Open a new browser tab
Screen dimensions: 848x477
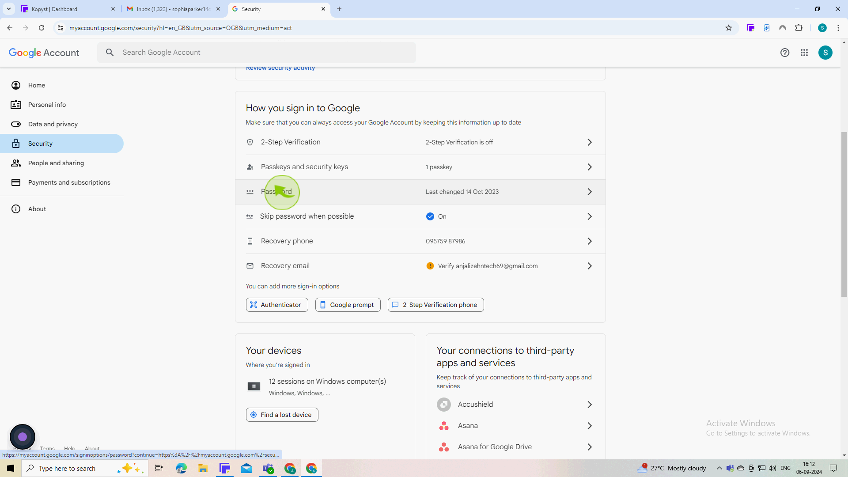pyautogui.click(x=339, y=9)
